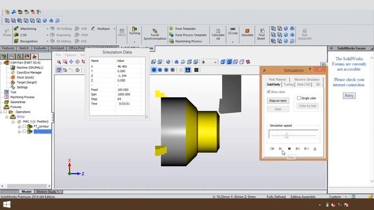
Task: Stop the simulation playback
Action: (x=289, y=149)
